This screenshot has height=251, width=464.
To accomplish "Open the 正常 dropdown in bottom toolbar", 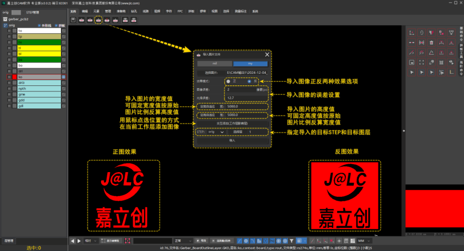I will click(x=183, y=240).
